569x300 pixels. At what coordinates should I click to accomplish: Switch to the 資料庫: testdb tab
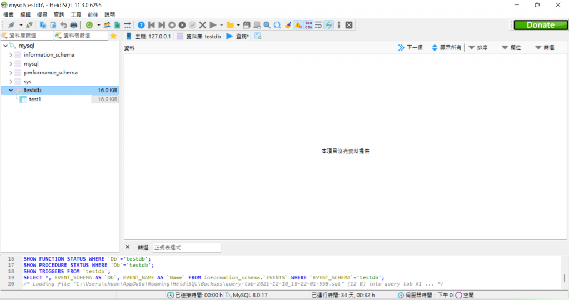199,36
